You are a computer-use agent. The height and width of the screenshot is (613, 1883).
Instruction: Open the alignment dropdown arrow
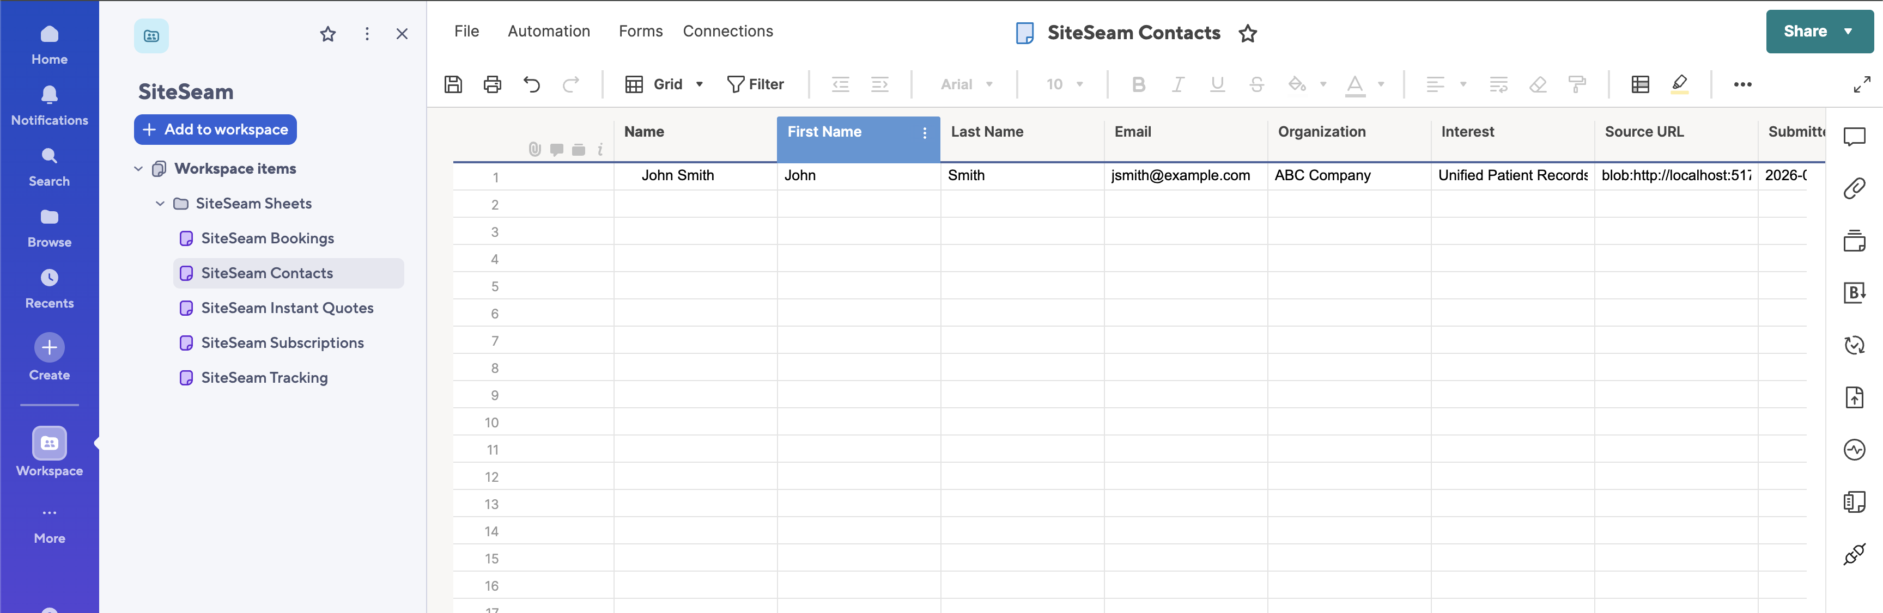[x=1463, y=85]
